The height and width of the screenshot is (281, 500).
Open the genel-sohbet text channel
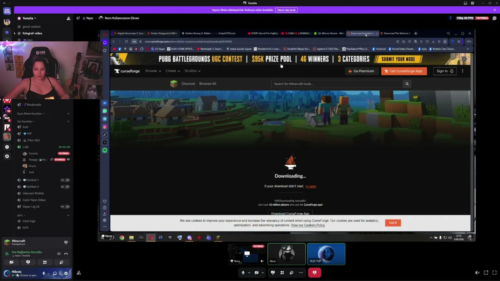click(x=31, y=27)
